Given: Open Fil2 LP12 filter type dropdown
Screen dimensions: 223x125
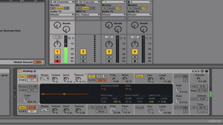Looking at the screenshot, I should click(x=101, y=107).
